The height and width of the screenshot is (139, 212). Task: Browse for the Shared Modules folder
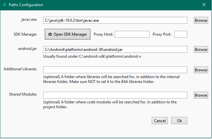(201, 95)
